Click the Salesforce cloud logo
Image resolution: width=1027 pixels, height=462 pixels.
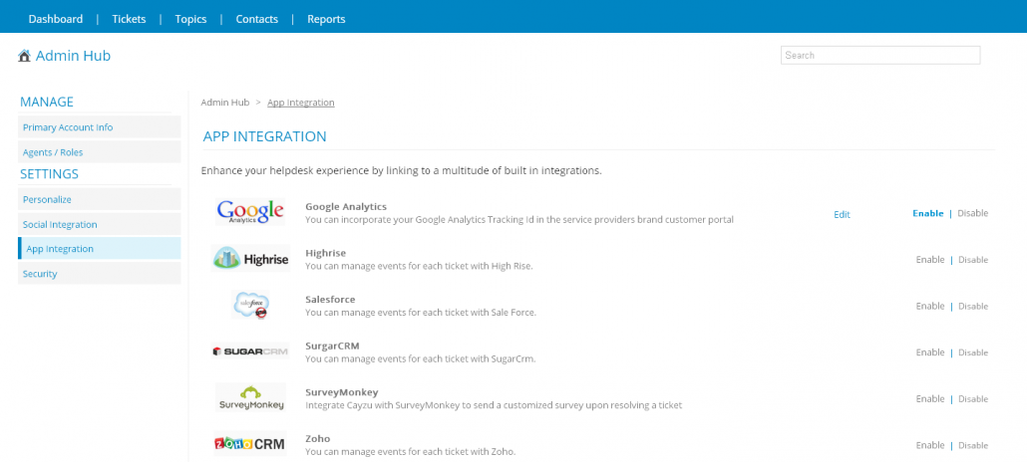point(250,305)
